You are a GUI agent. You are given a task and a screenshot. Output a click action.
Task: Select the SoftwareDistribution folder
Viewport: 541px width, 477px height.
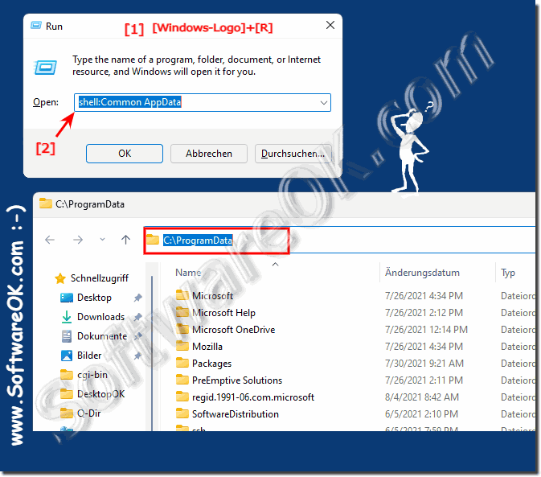pos(236,414)
